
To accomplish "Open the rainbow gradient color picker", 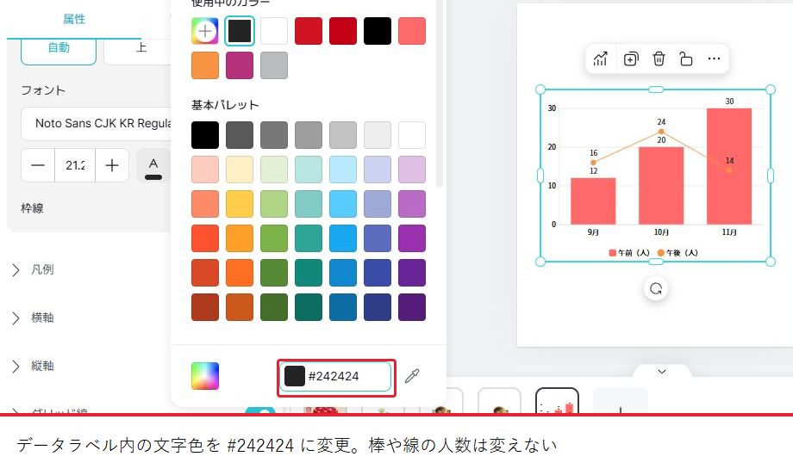I will pyautogui.click(x=205, y=376).
